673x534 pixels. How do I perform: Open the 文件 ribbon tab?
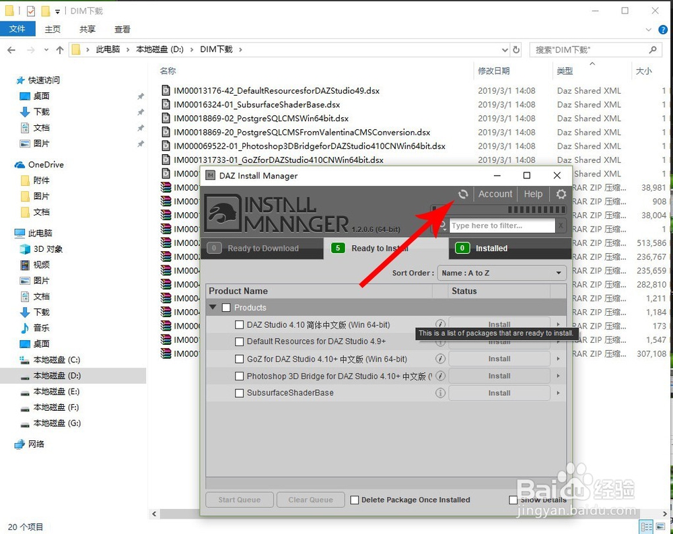[x=17, y=29]
